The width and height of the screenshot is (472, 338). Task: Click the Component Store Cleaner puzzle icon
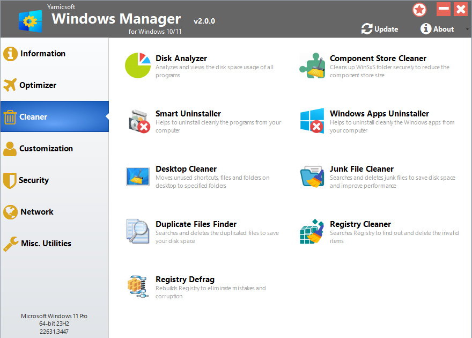[312, 65]
